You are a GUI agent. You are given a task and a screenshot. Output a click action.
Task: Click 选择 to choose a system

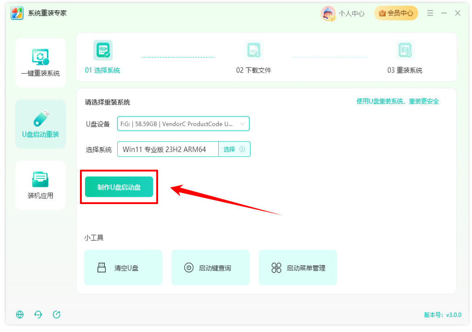(x=234, y=149)
